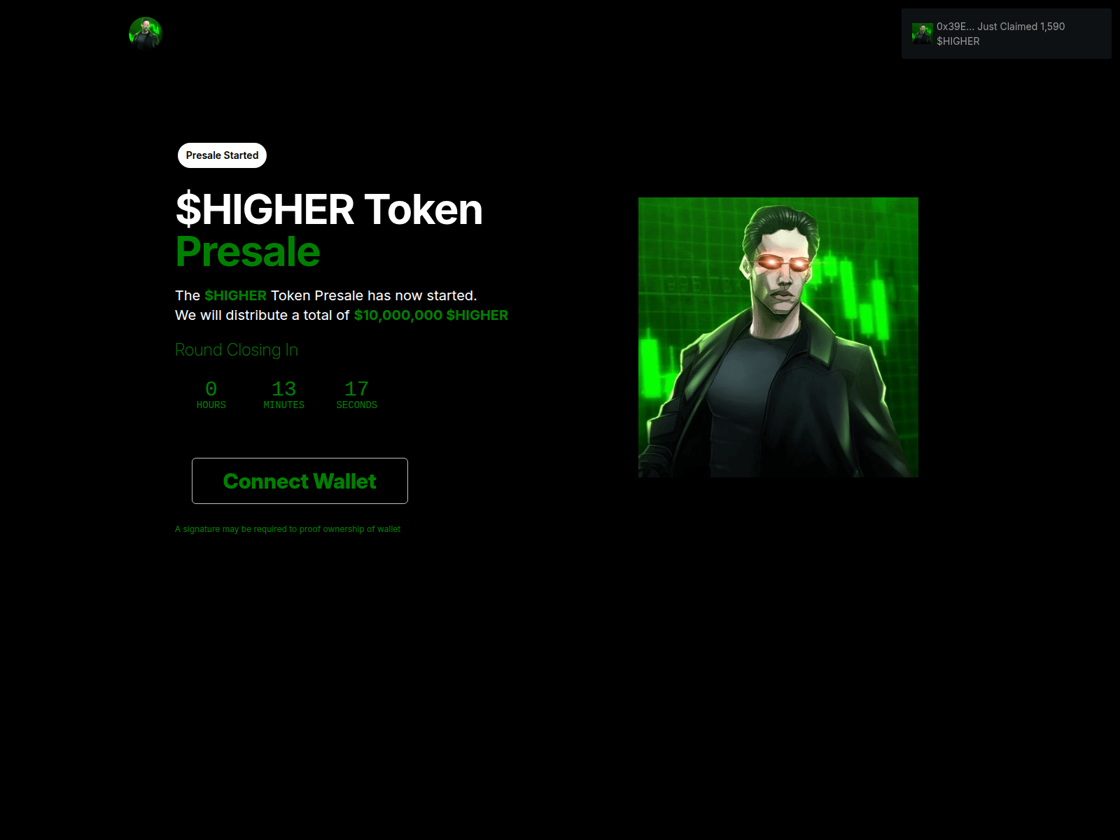Click the round site logo avatar
The width and height of the screenshot is (1120, 840).
tap(146, 34)
